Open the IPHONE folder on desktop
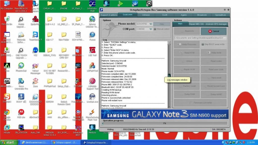The width and height of the screenshot is (258, 145). [x=64, y=5]
